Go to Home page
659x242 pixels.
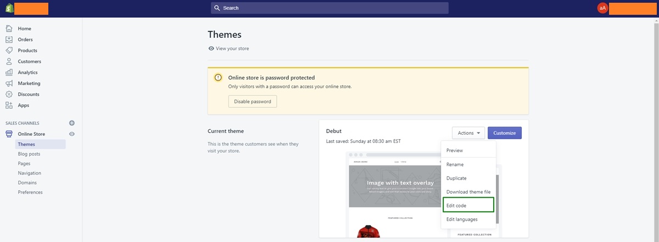click(x=24, y=28)
